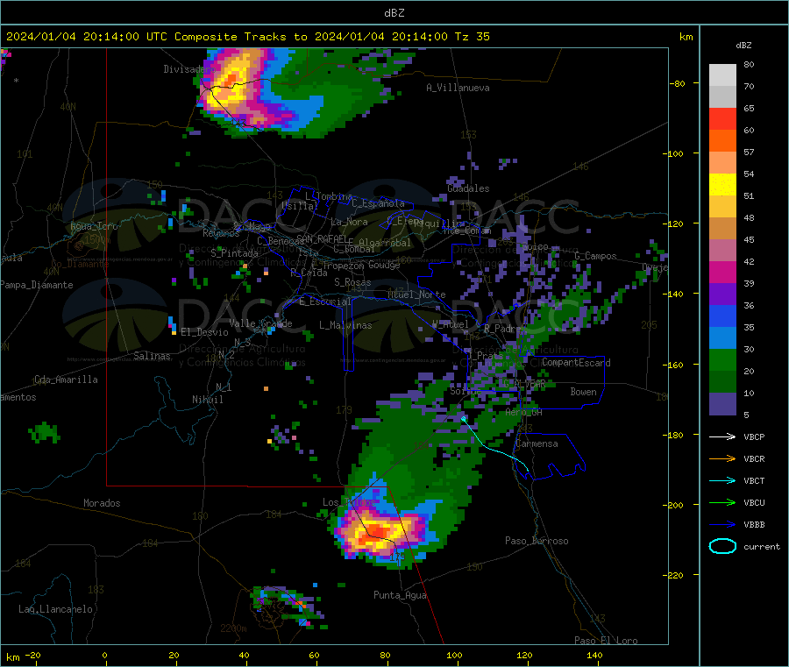Viewport: 789px width, 667px height.
Task: Click the 'Atuel_Norte' map label
Action: click(416, 294)
